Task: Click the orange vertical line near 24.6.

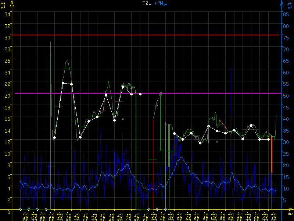Action: point(272,155)
